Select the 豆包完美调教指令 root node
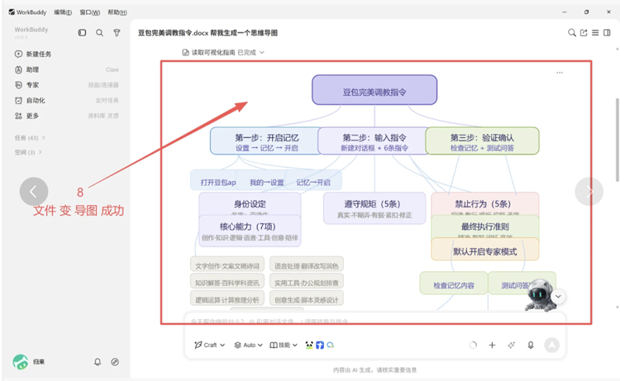The height and width of the screenshot is (381, 620). click(x=374, y=90)
